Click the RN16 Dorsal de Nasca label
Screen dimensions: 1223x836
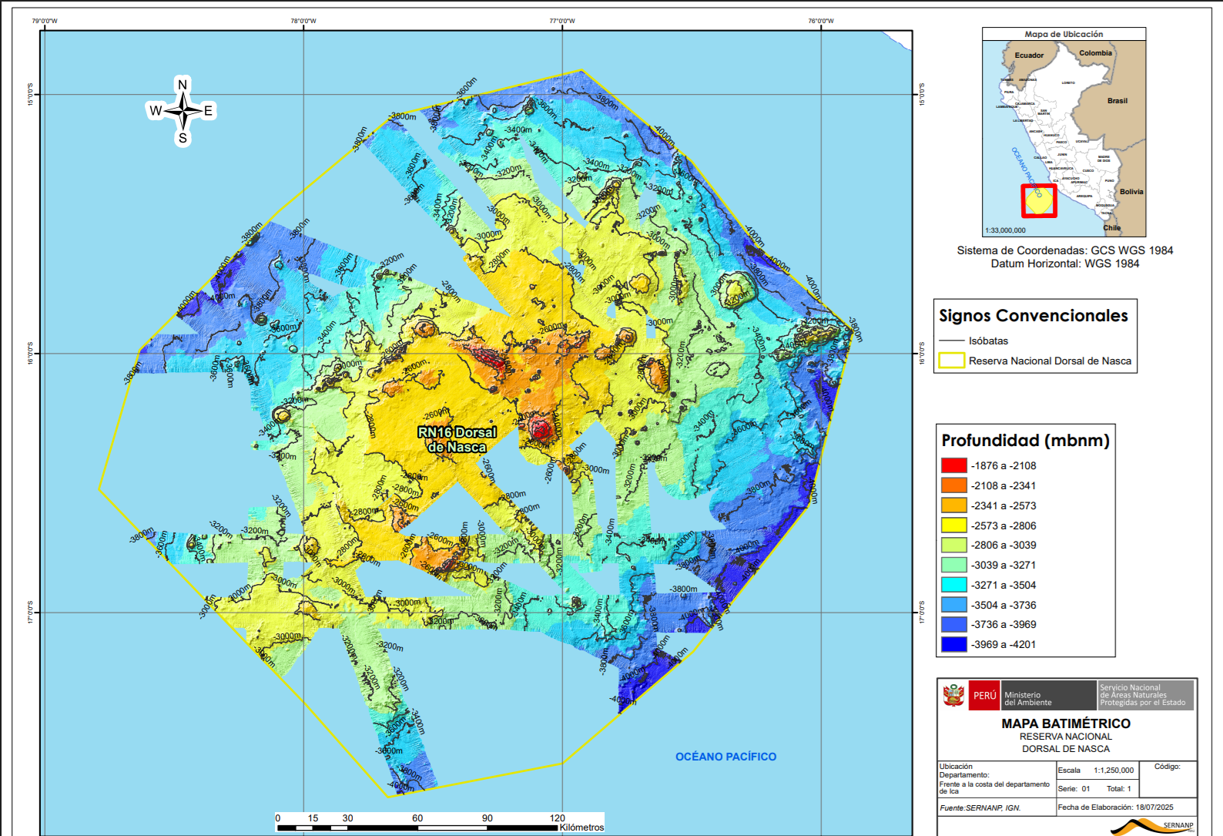coord(457,439)
